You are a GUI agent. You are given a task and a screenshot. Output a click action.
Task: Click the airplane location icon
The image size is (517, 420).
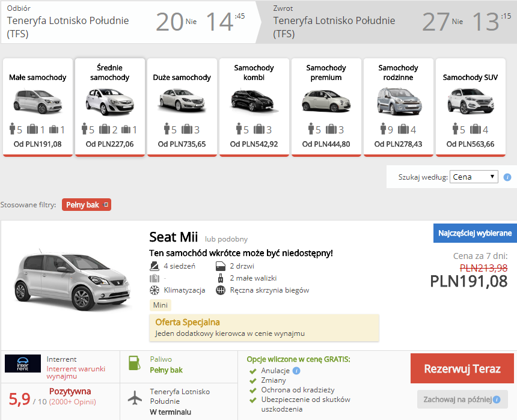click(x=135, y=397)
